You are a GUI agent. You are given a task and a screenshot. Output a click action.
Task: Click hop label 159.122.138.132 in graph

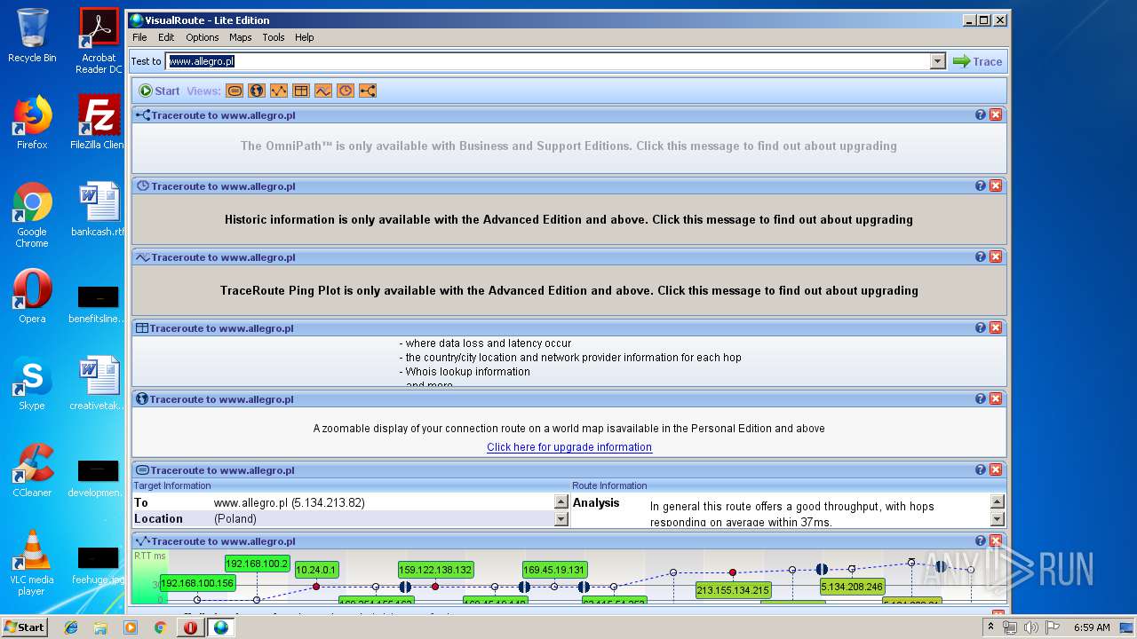point(435,570)
